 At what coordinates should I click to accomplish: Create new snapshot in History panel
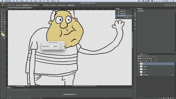pos(128,18)
